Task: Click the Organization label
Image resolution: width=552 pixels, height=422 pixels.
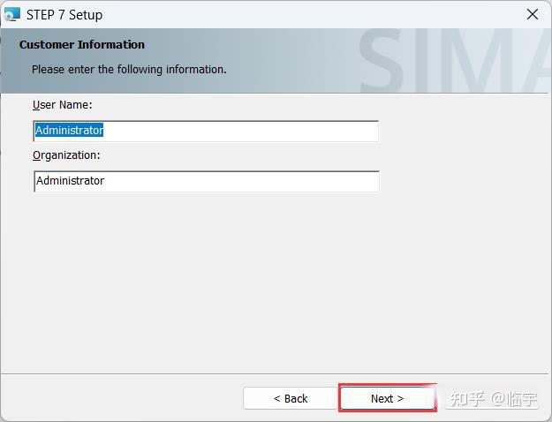Action: pyautogui.click(x=66, y=154)
